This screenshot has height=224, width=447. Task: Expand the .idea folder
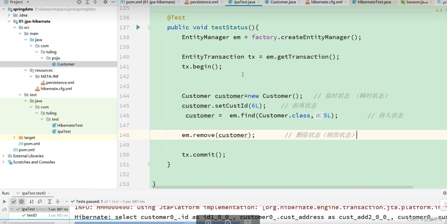pyautogui.click(x=9, y=15)
